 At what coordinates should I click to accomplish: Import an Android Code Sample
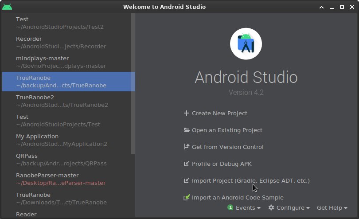(x=238, y=197)
